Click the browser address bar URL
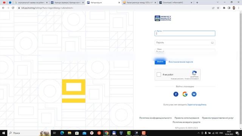 [47, 8]
